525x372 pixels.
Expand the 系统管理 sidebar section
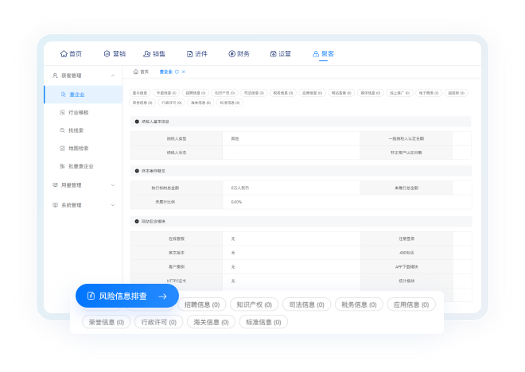[x=113, y=205]
